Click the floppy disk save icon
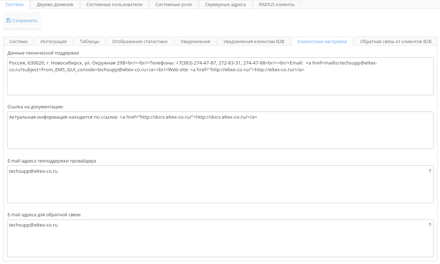Viewport: 440px width, 264px height. 9,21
